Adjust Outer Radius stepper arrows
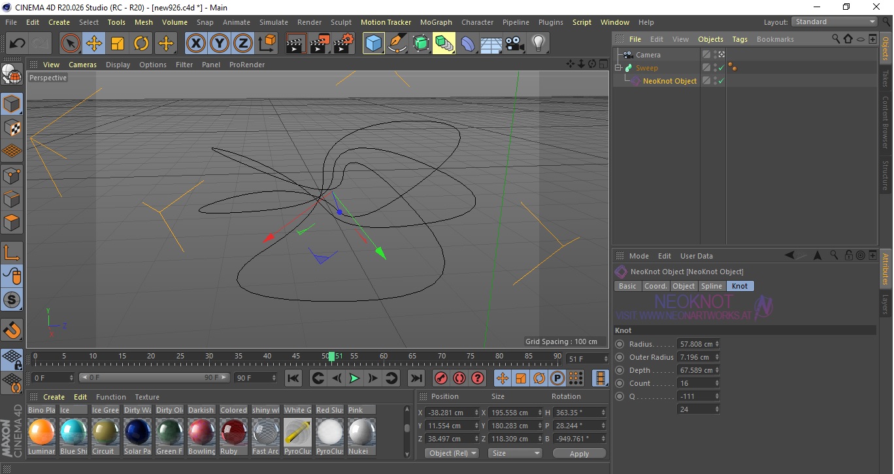The image size is (894, 474). click(x=717, y=357)
